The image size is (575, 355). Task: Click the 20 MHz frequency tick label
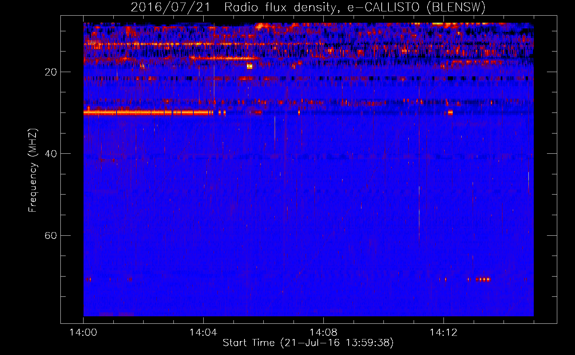click(x=50, y=72)
